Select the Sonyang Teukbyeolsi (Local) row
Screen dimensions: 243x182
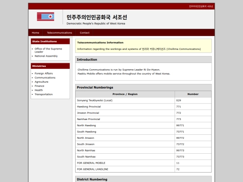pyautogui.click(x=144, y=101)
